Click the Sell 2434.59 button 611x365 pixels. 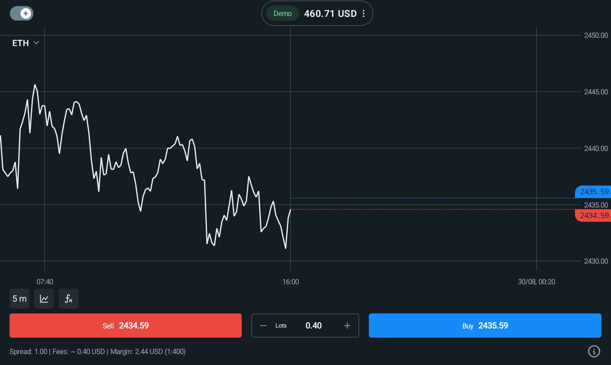pyautogui.click(x=125, y=326)
